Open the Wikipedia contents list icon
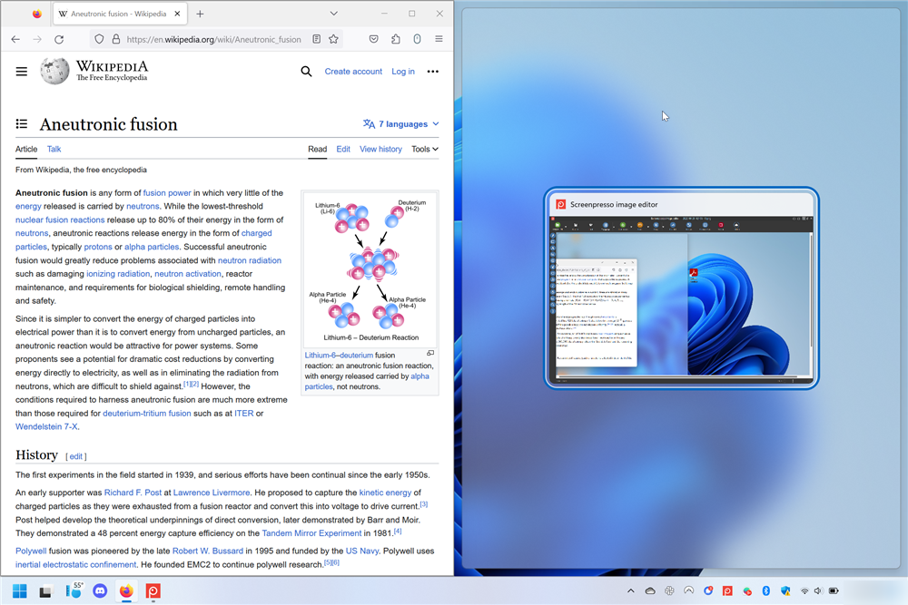 point(21,123)
